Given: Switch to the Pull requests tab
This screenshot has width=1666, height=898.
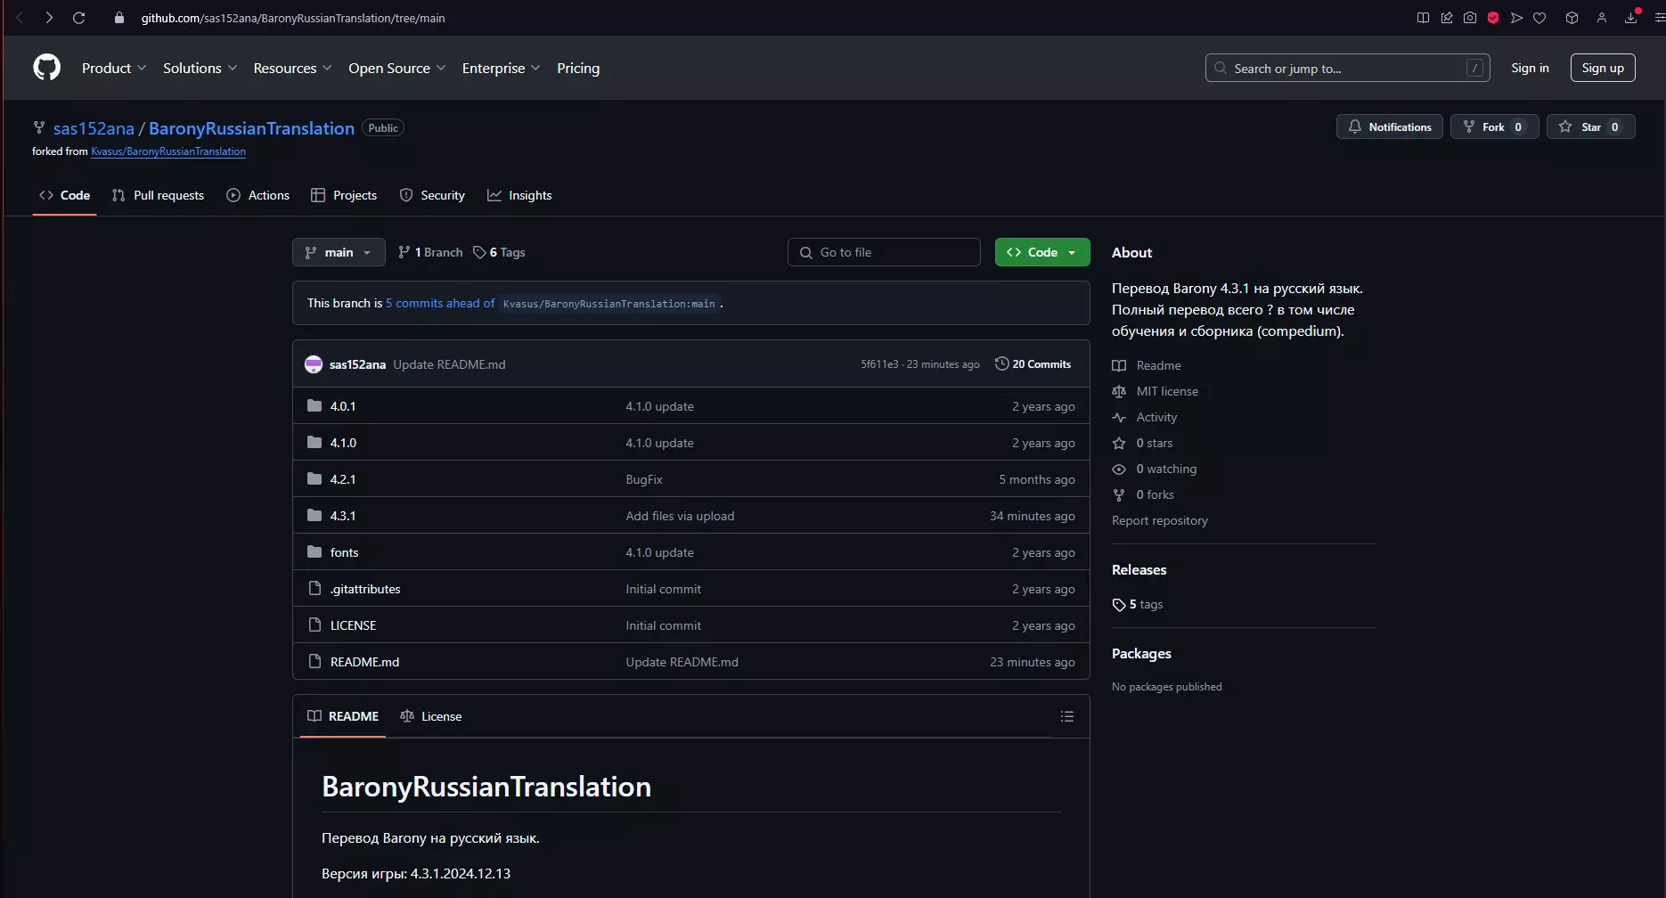Looking at the screenshot, I should [x=158, y=195].
